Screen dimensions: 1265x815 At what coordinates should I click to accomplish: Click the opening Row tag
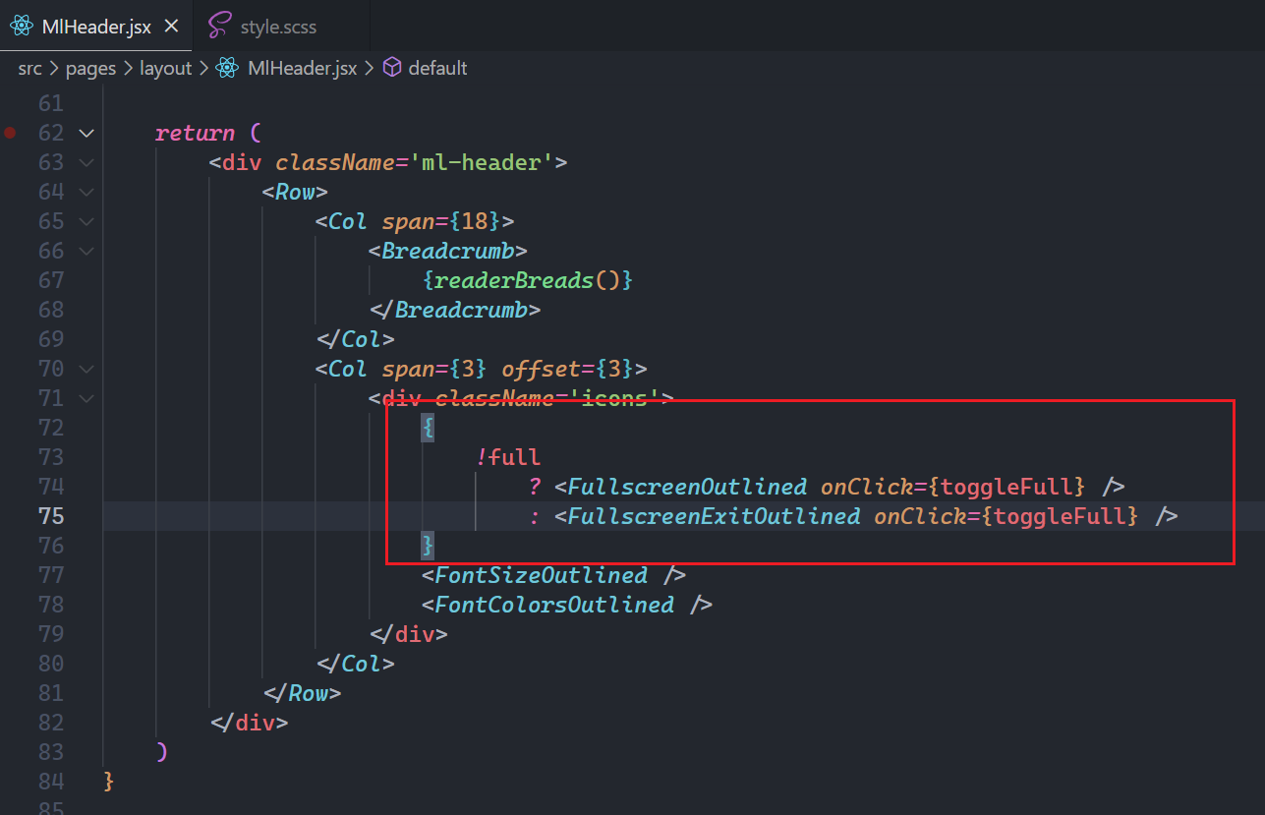click(x=295, y=192)
